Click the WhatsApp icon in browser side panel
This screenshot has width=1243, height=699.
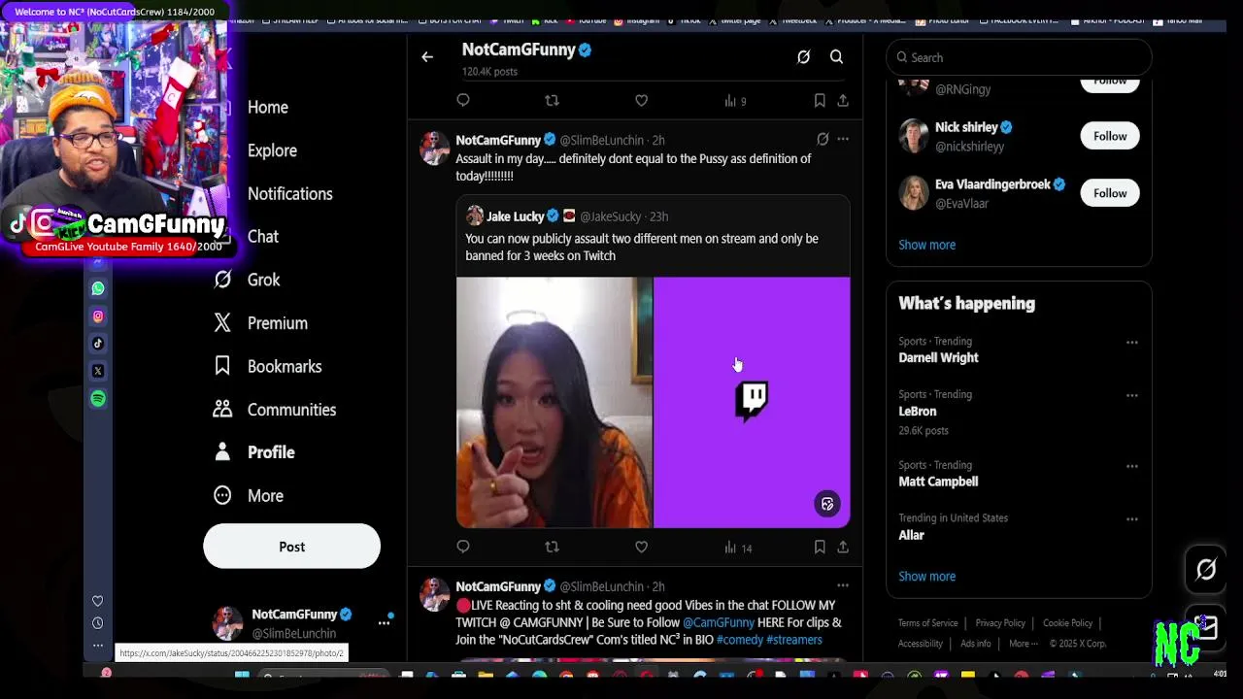coord(98,288)
